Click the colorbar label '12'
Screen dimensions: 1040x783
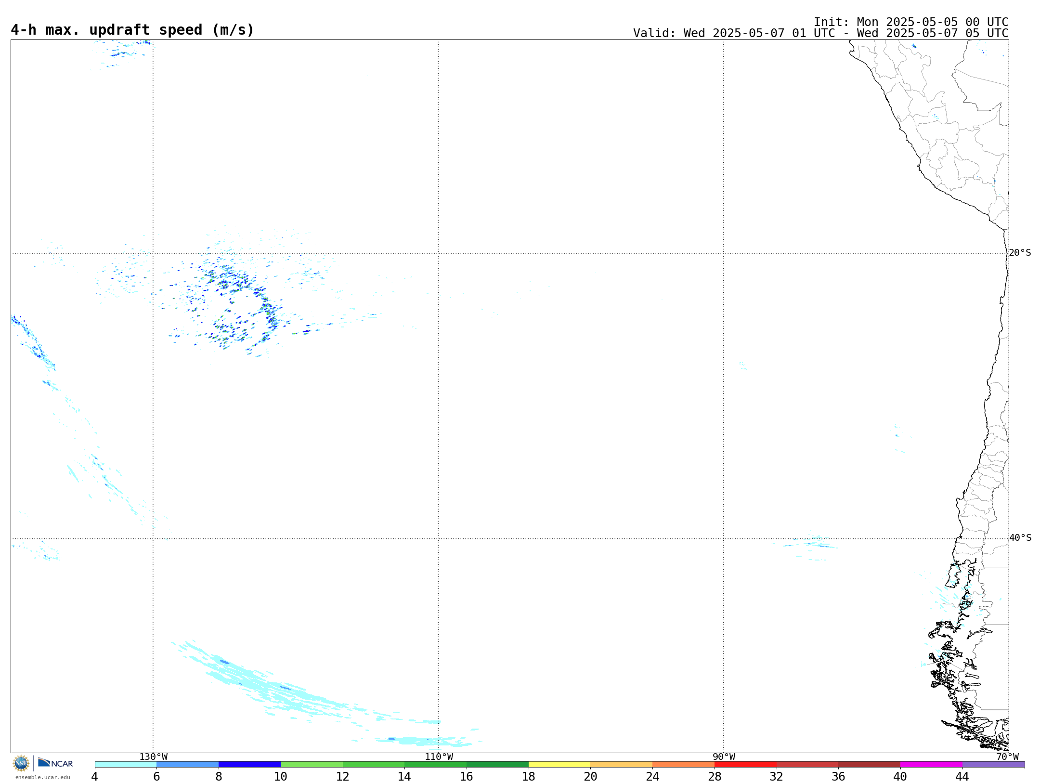pos(343,777)
